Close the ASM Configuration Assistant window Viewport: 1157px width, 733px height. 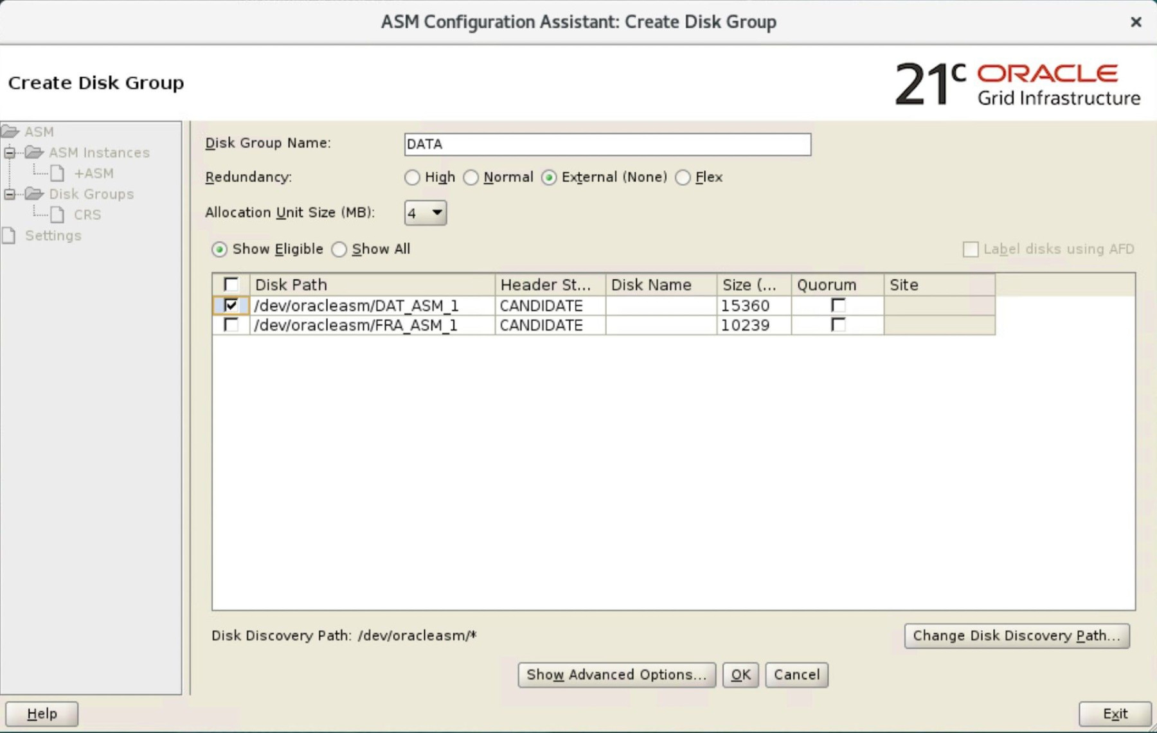point(1136,22)
